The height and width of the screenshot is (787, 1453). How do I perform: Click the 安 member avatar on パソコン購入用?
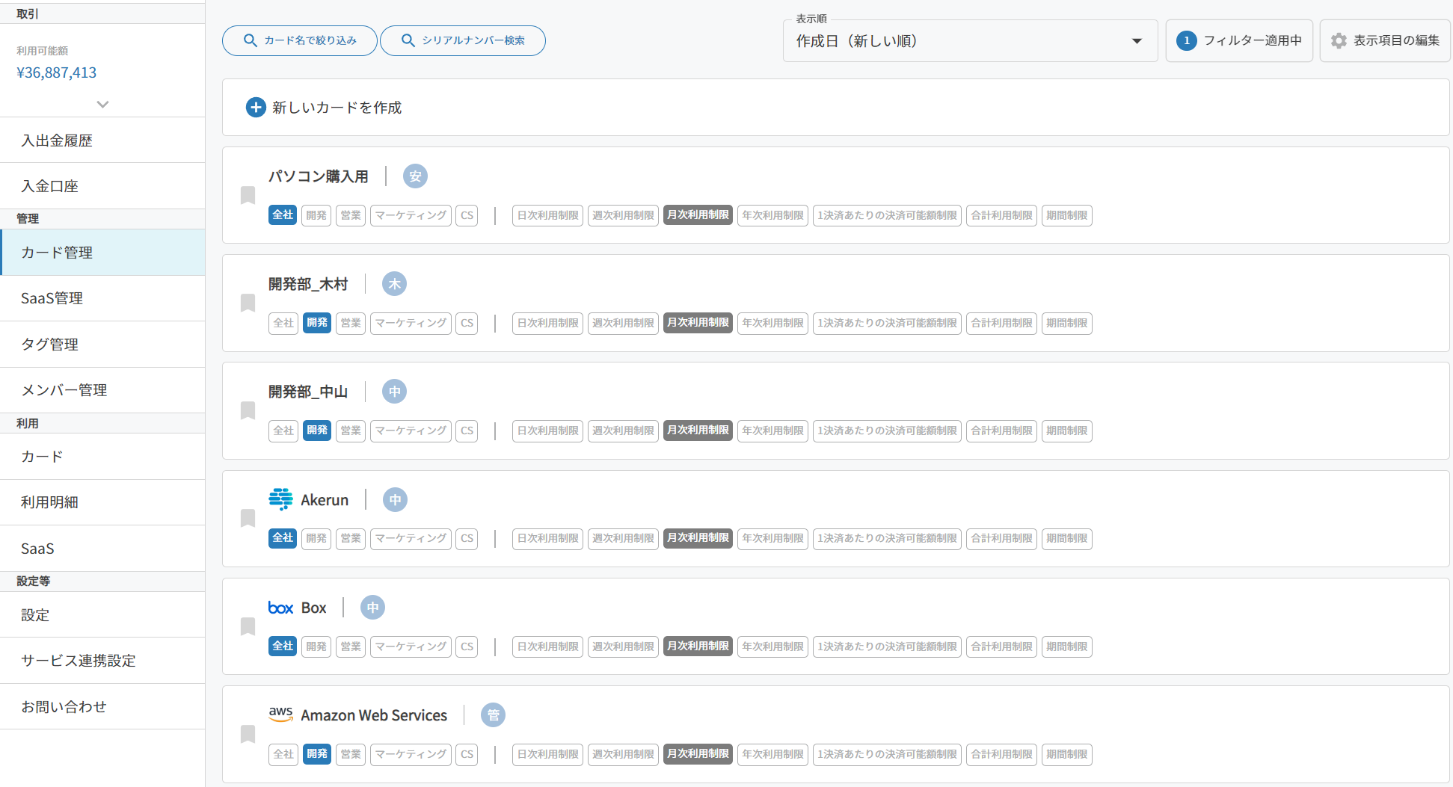pos(415,176)
